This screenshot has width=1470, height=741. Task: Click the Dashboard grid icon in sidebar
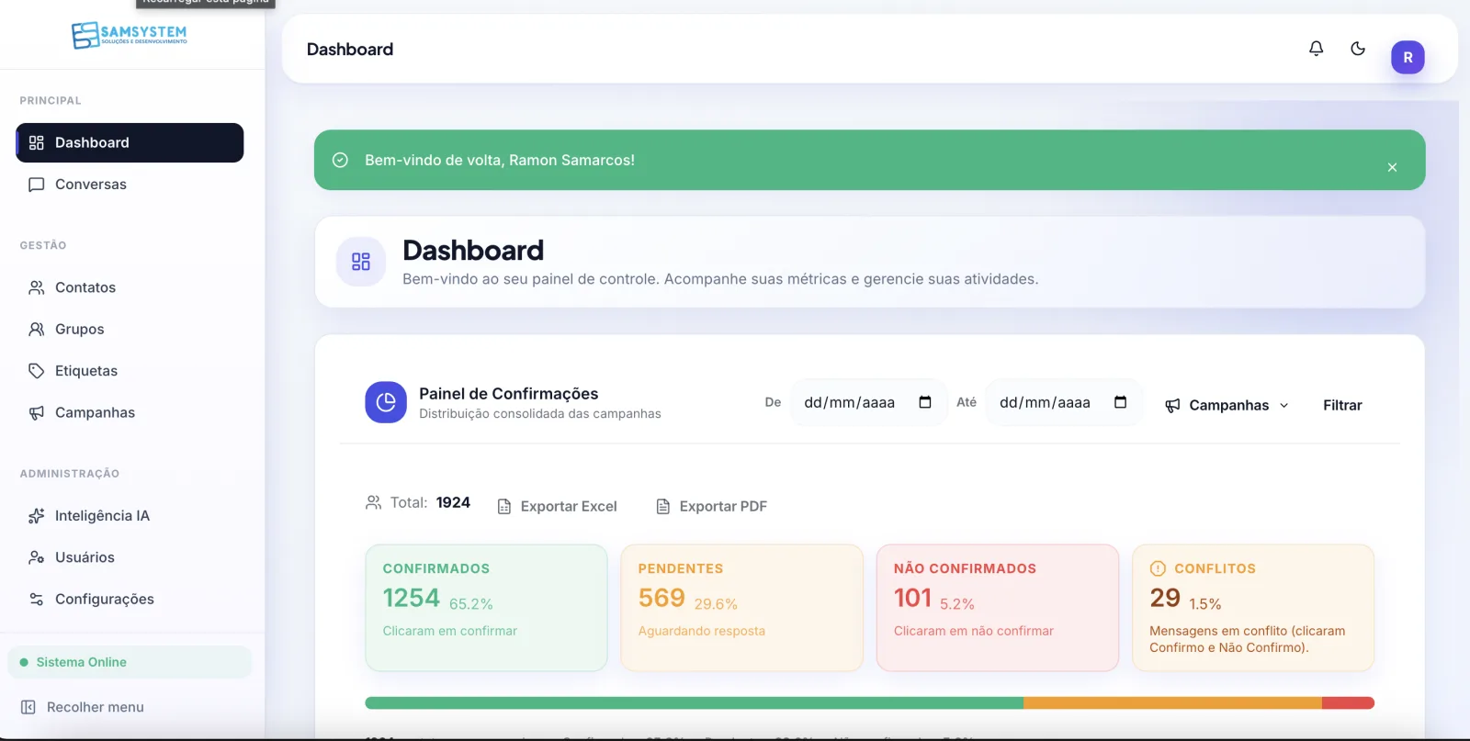(37, 142)
